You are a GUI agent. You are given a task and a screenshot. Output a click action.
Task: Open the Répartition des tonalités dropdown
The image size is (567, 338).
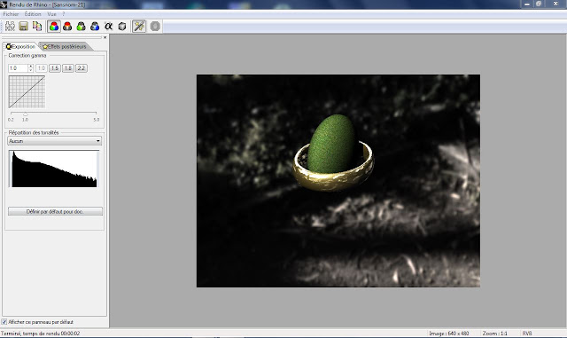point(55,141)
